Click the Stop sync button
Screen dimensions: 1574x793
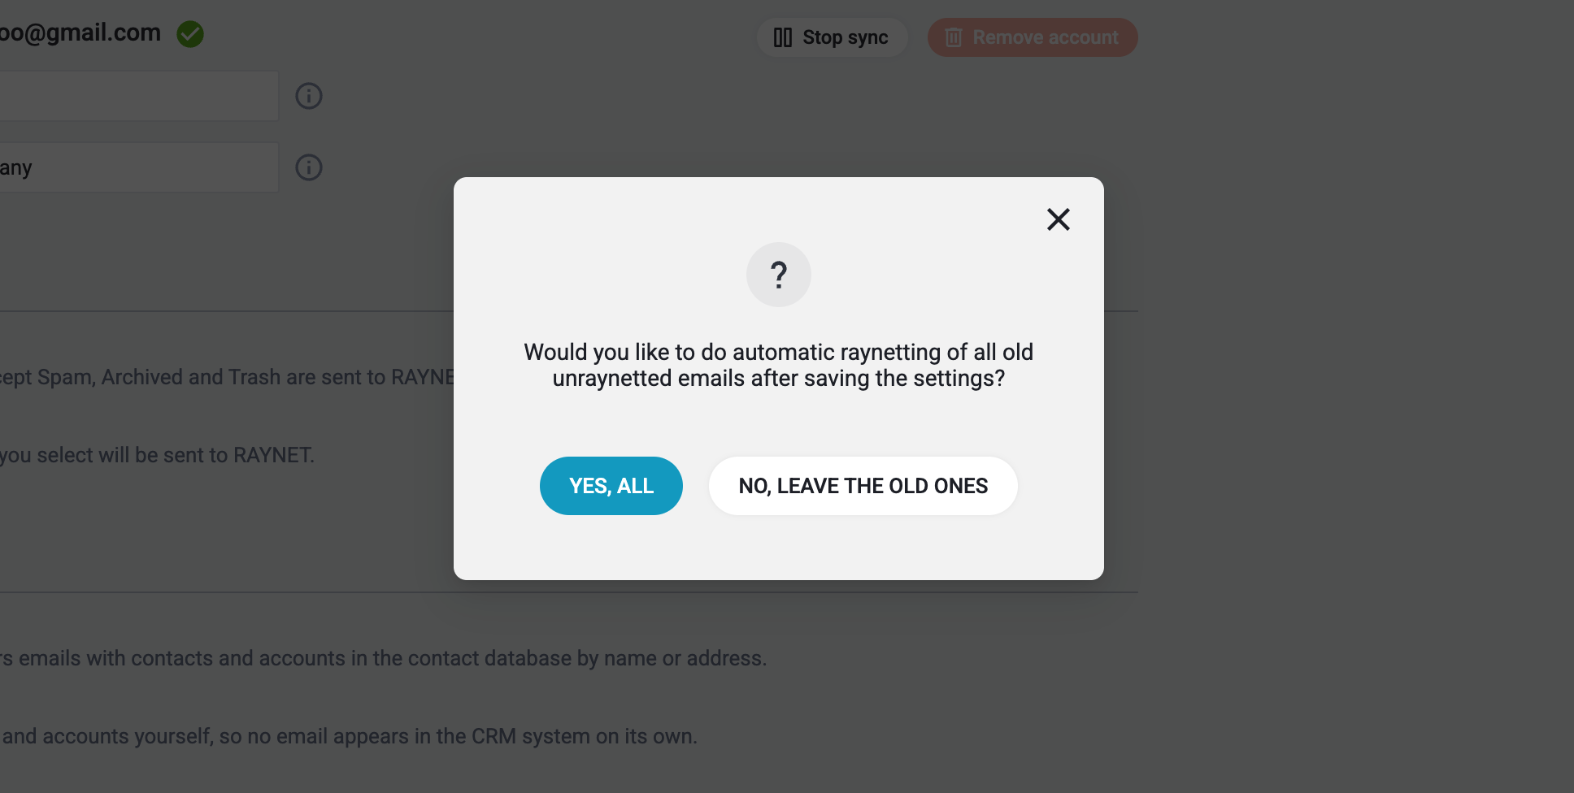pyautogui.click(x=832, y=37)
